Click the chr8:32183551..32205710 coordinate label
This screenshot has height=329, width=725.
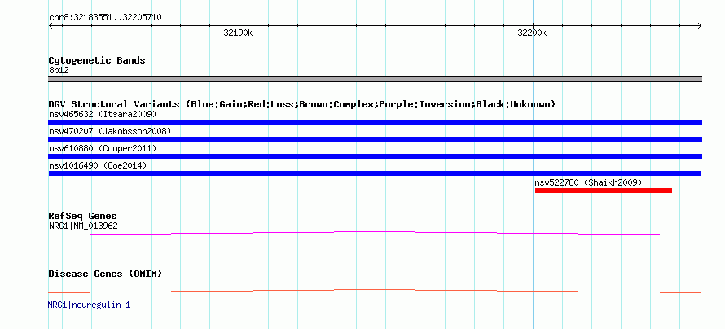click(105, 18)
